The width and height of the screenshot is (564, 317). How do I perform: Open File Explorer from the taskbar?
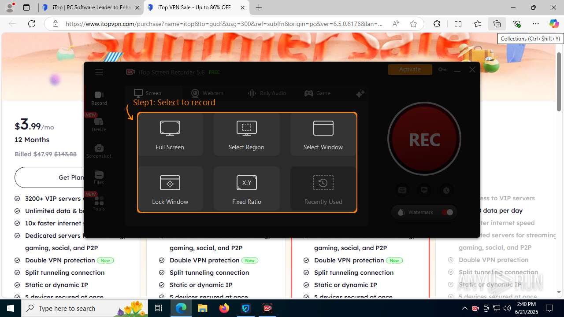[203, 308]
